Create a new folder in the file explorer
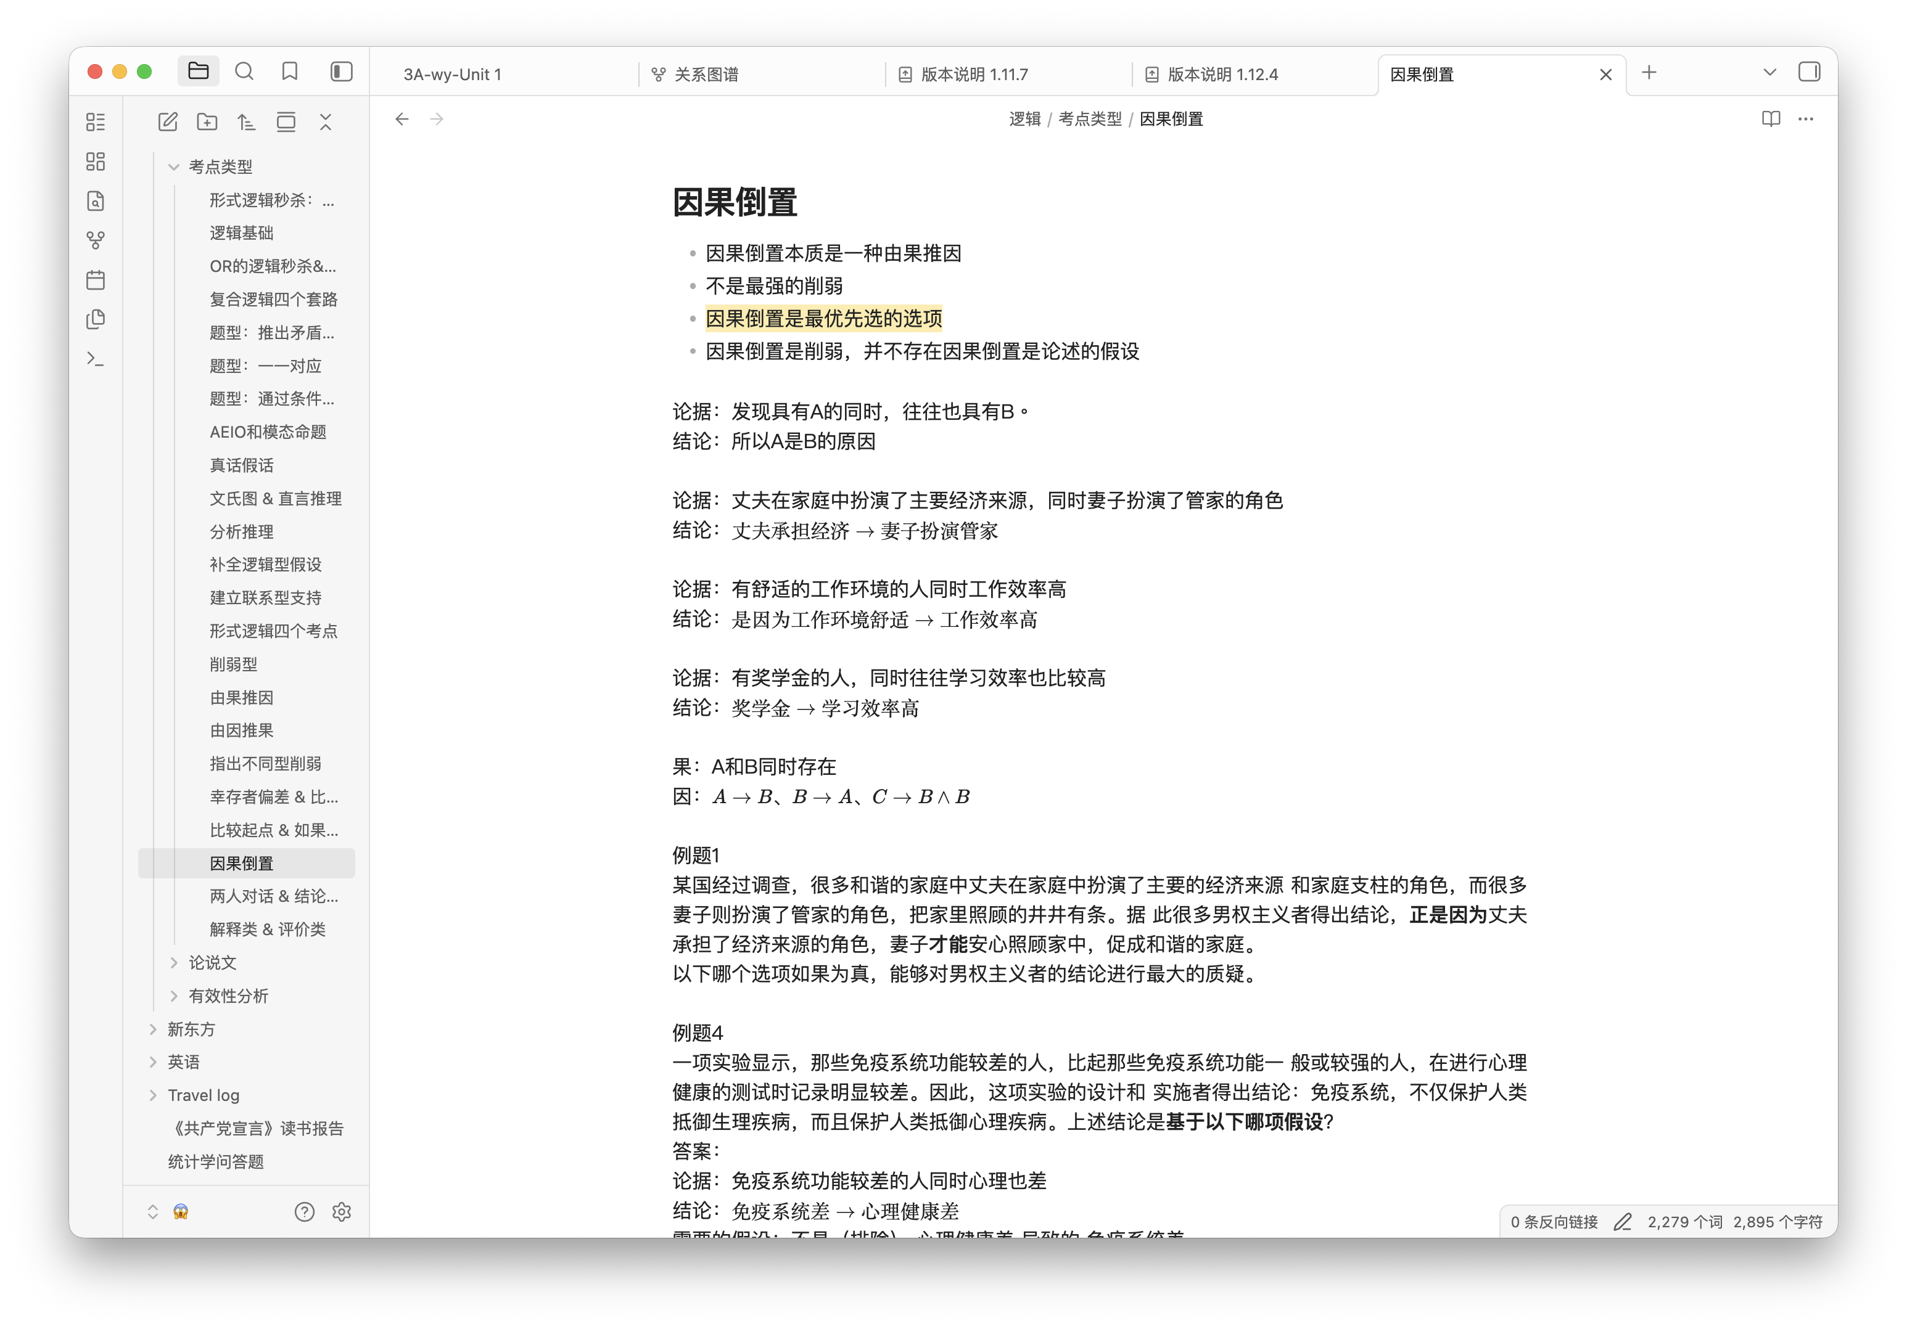The width and height of the screenshot is (1907, 1329). click(x=207, y=121)
